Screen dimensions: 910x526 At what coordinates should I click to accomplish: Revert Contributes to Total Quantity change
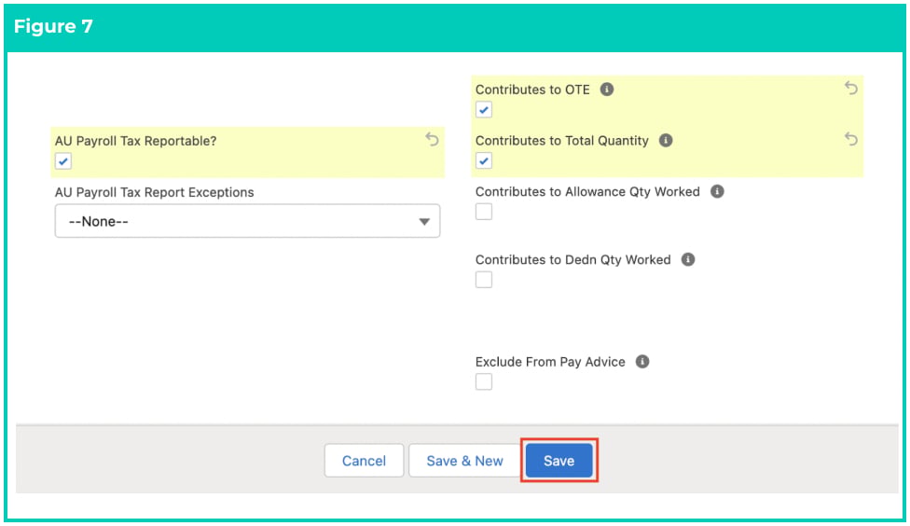851,139
